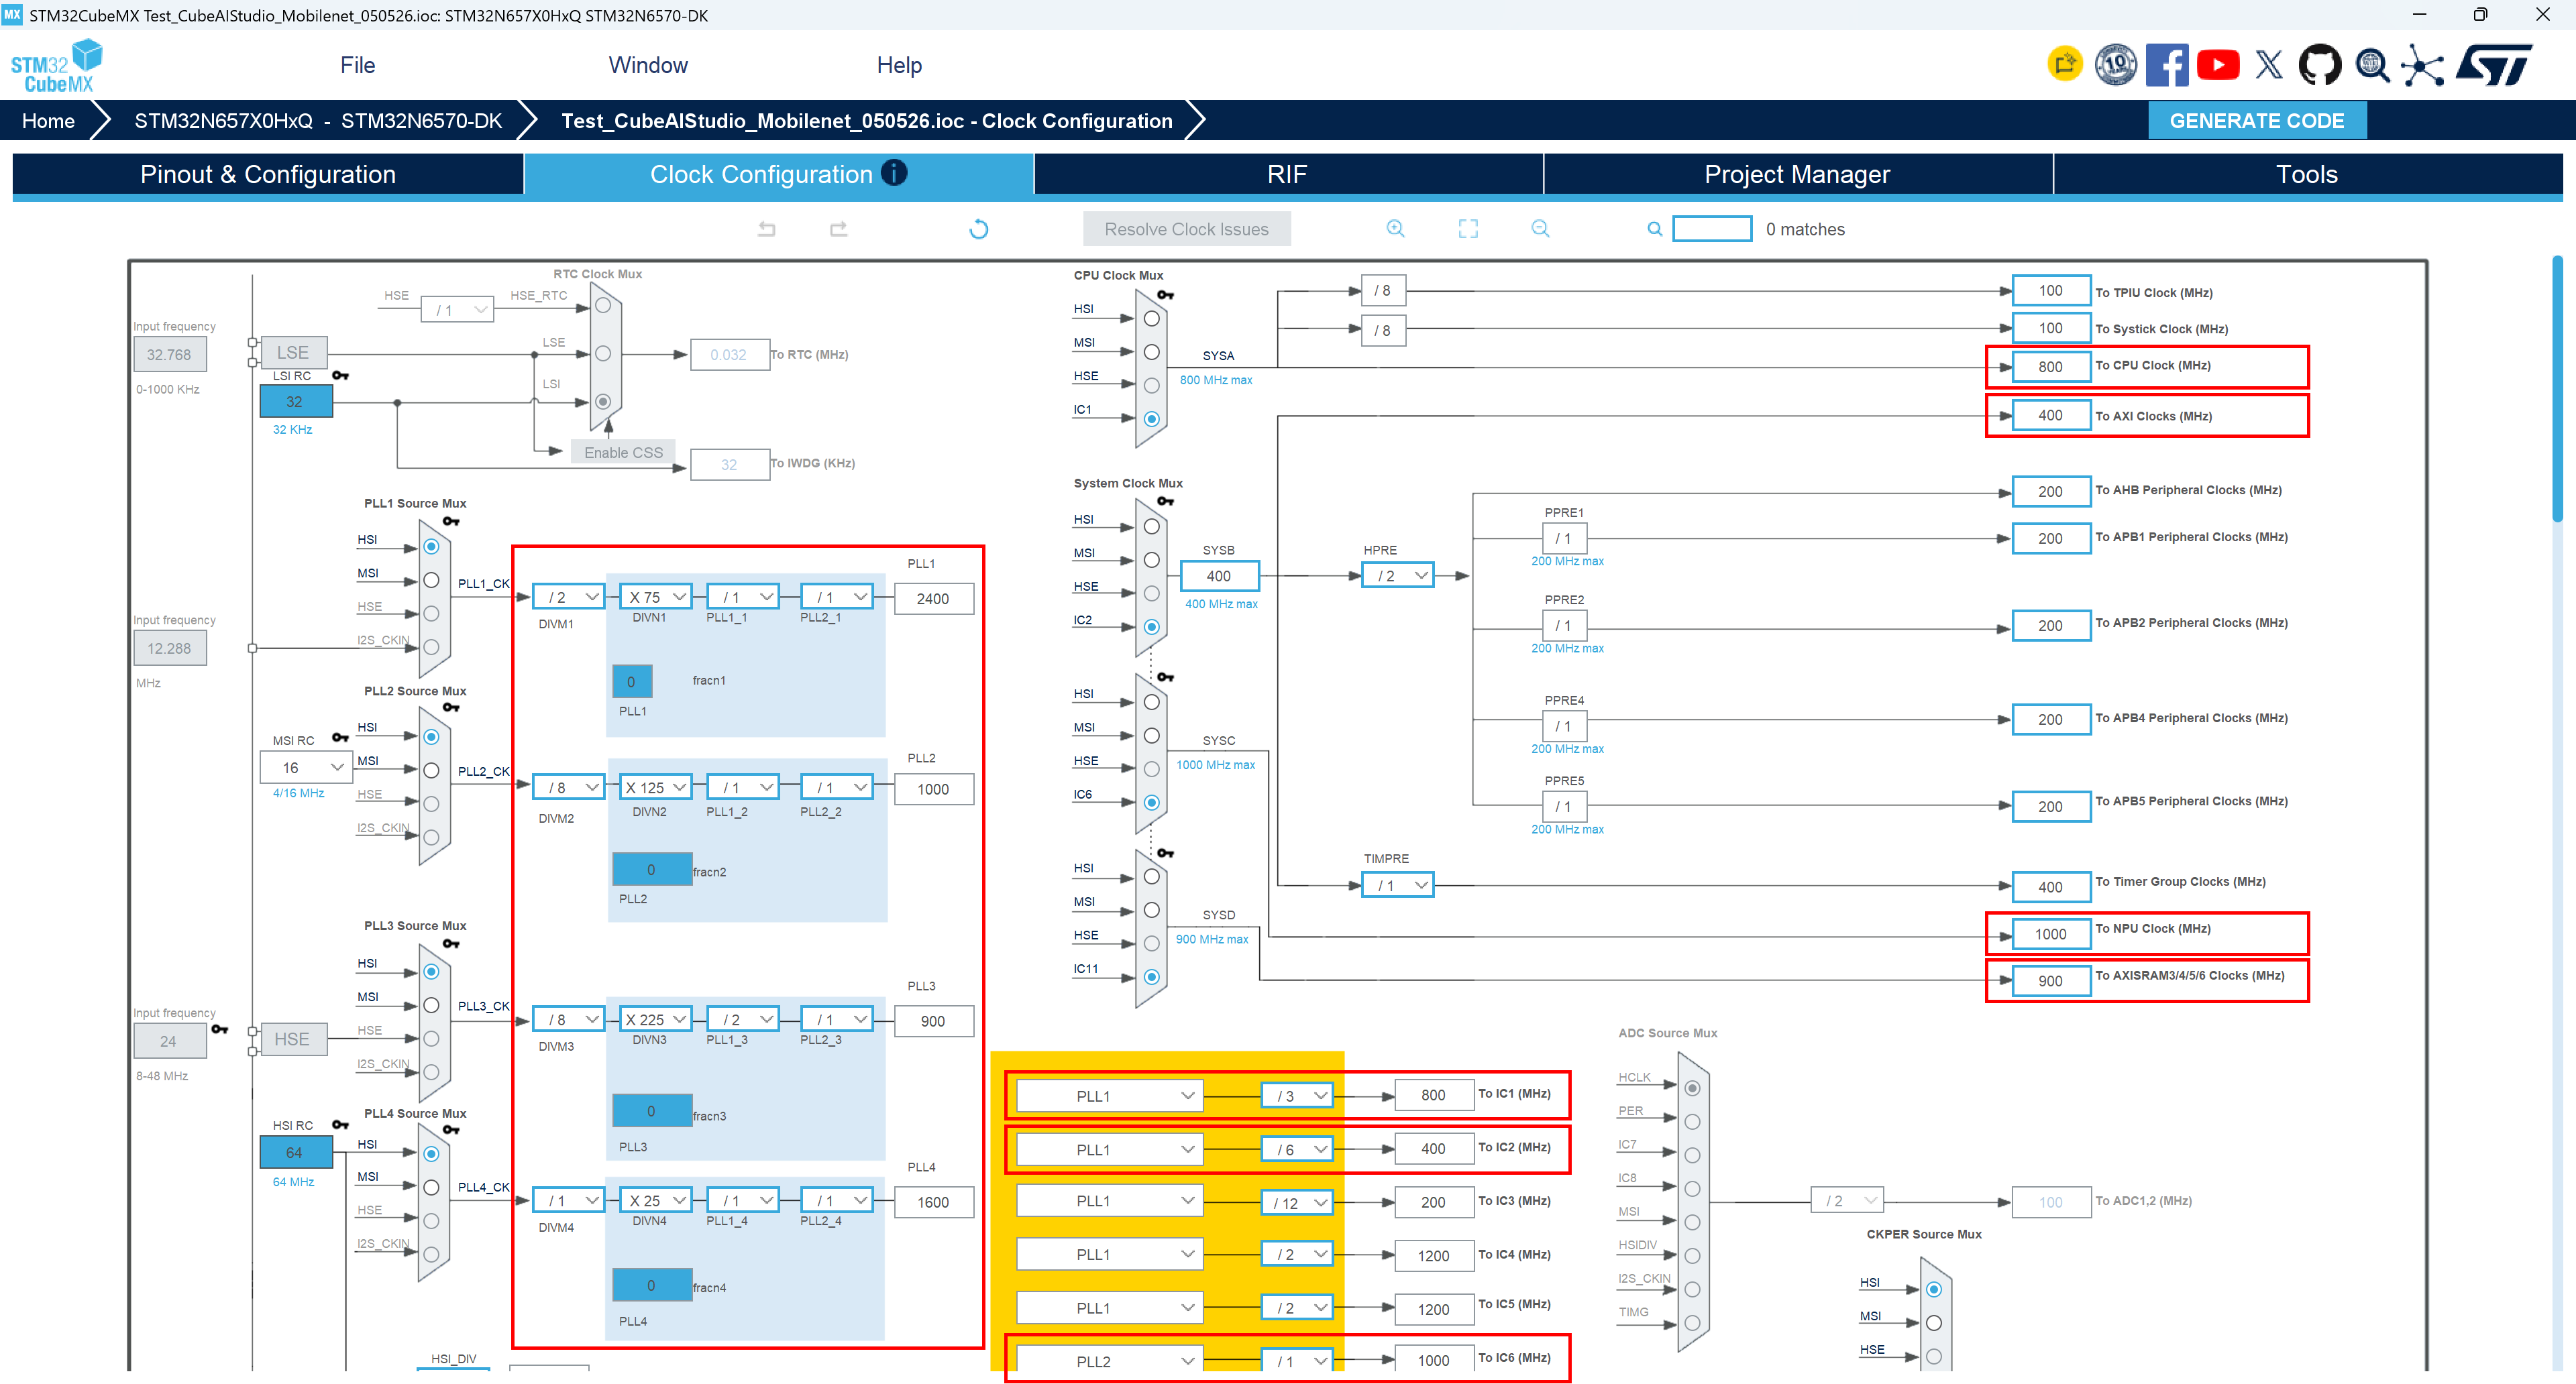Zoom in on the clock diagram
Image resolution: width=2576 pixels, height=1384 pixels.
tap(1395, 229)
